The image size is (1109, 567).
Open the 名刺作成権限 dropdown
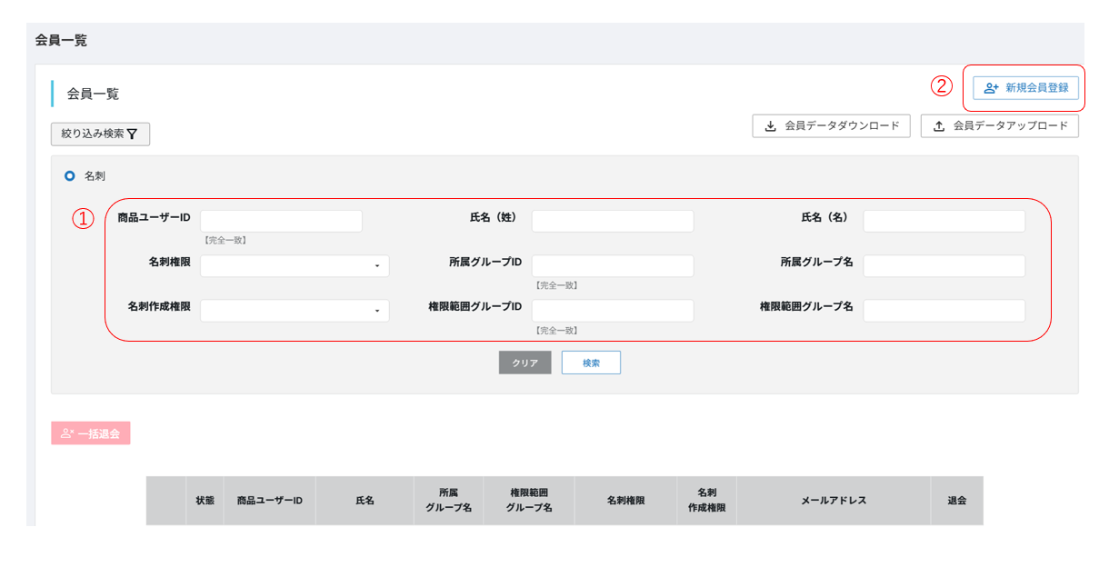pos(295,311)
